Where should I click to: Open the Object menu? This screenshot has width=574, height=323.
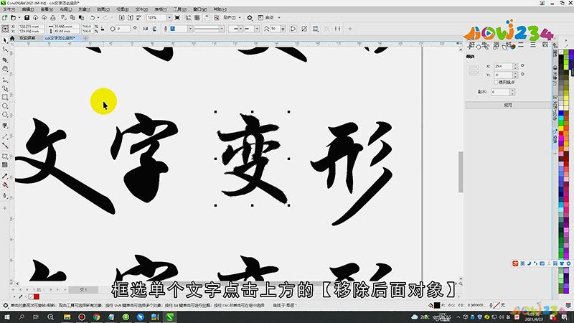point(84,9)
